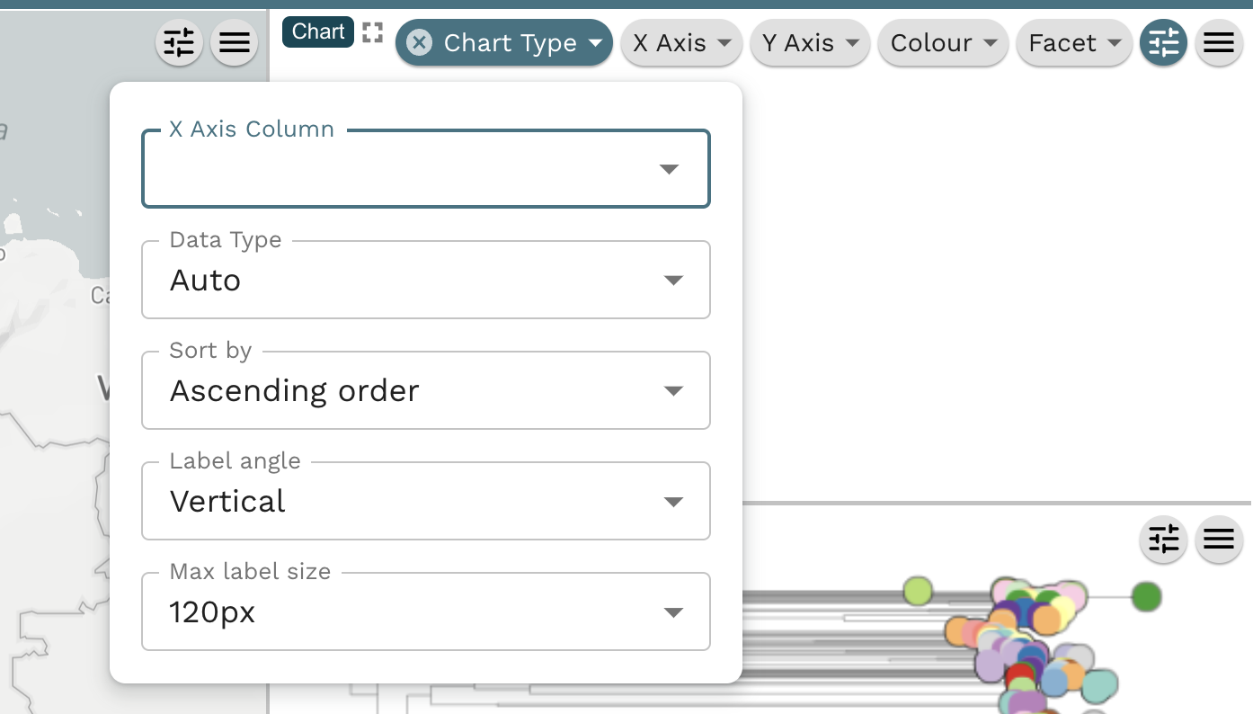
Task: Open the Label angle Vertical selector
Action: pyautogui.click(x=426, y=501)
